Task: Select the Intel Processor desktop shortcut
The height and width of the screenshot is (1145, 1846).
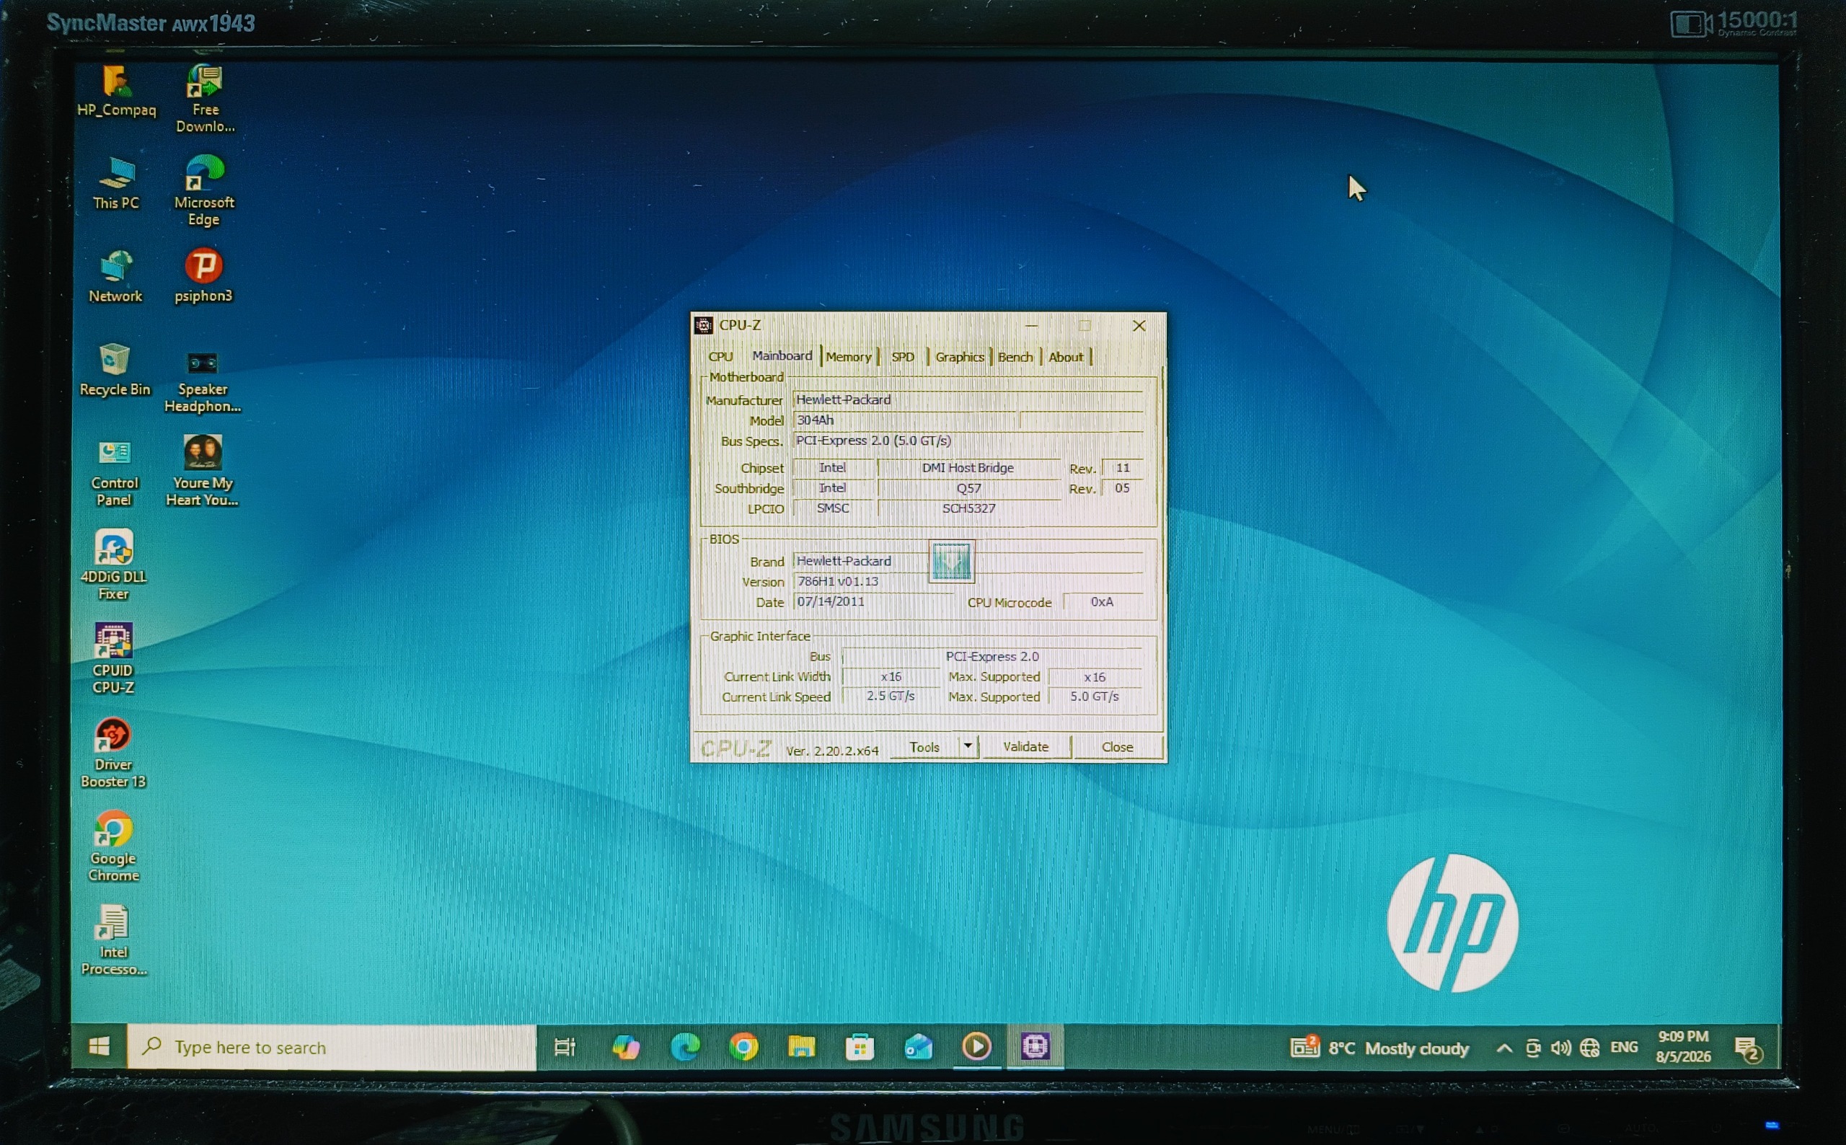Action: click(114, 940)
